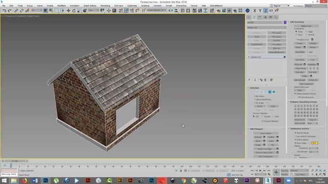Viewport: 328px width, 184px height.
Task: Open Select by Name dialog
Action: (x=51, y=10)
